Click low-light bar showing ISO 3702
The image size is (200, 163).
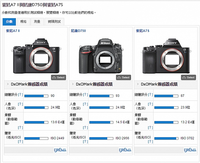click(166, 138)
